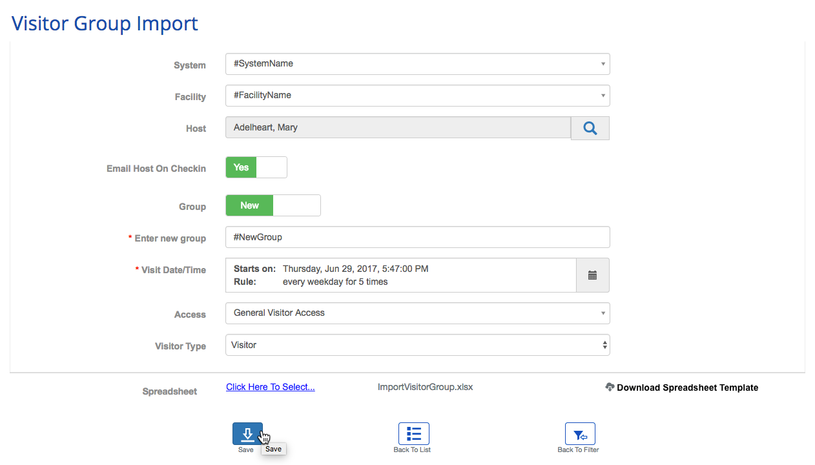
Task: Click the ImportVisitorGroup.xlsx file name
Action: click(x=425, y=387)
